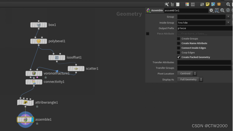Click the assemble1 node name field

(x=186, y=10)
